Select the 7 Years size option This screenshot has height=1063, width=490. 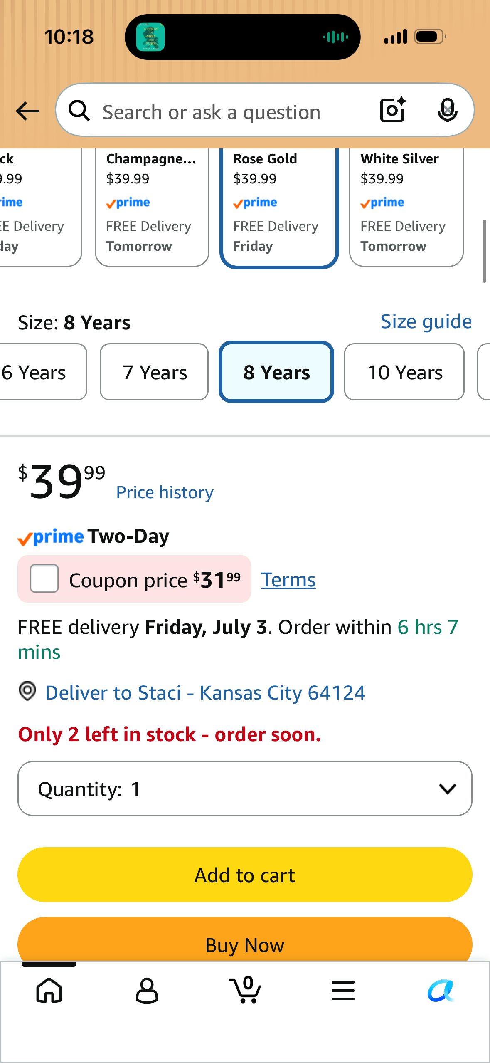point(154,372)
